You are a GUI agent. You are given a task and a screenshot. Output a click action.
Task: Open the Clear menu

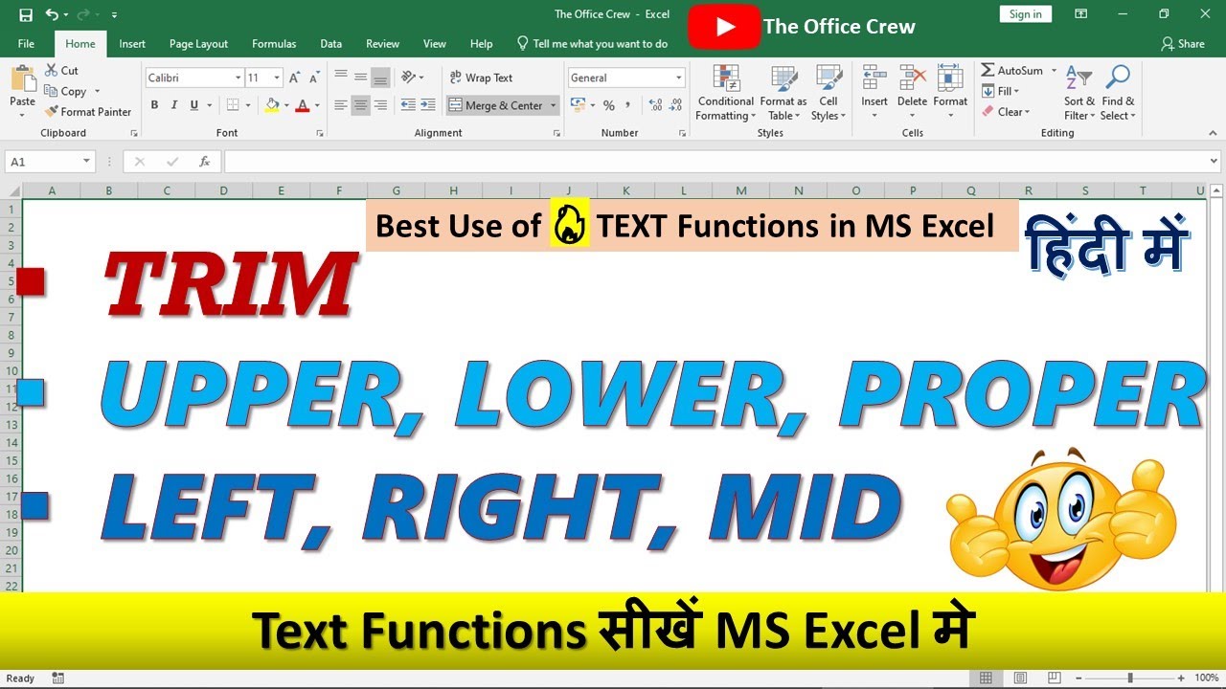pyautogui.click(x=1006, y=112)
